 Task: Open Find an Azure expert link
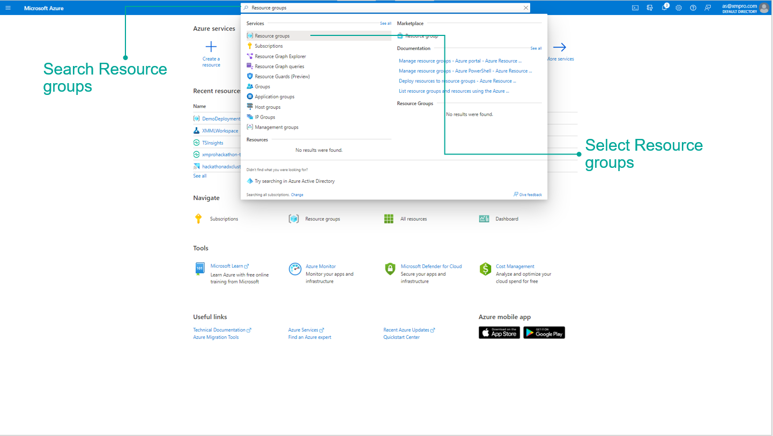click(x=310, y=337)
